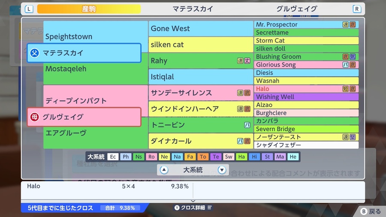The height and width of the screenshot is (217, 386).
Task: Click the He lineage color swatch
Action: (293, 157)
